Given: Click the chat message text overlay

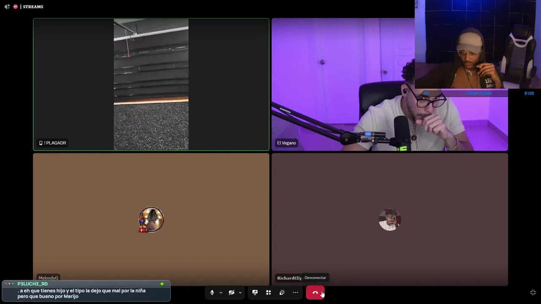Looking at the screenshot, I should click(82, 293).
